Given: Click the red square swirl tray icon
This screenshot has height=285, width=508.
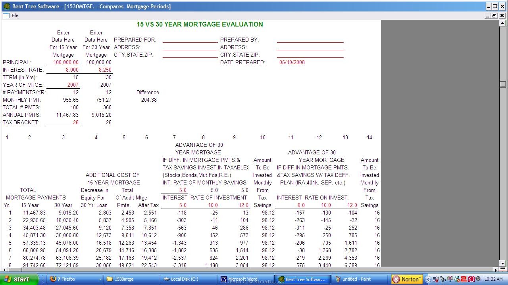Looking at the screenshot, I should pos(471,279).
